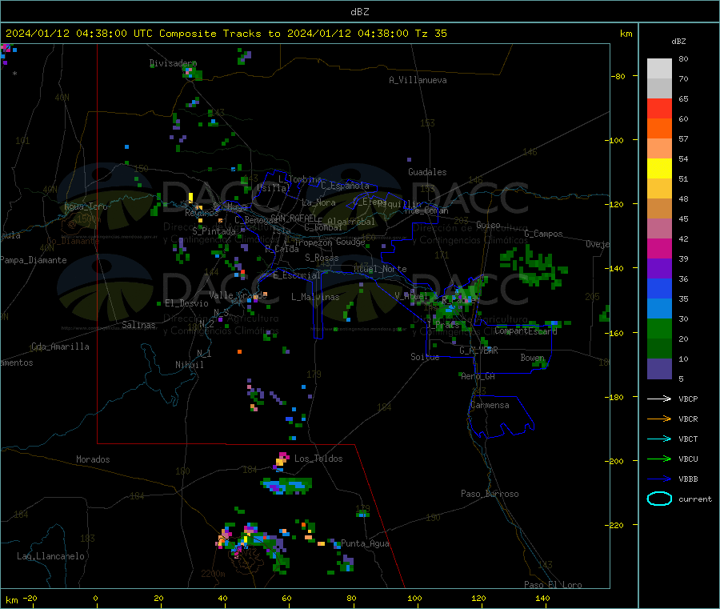Click the La_Nora map label

click(x=318, y=202)
